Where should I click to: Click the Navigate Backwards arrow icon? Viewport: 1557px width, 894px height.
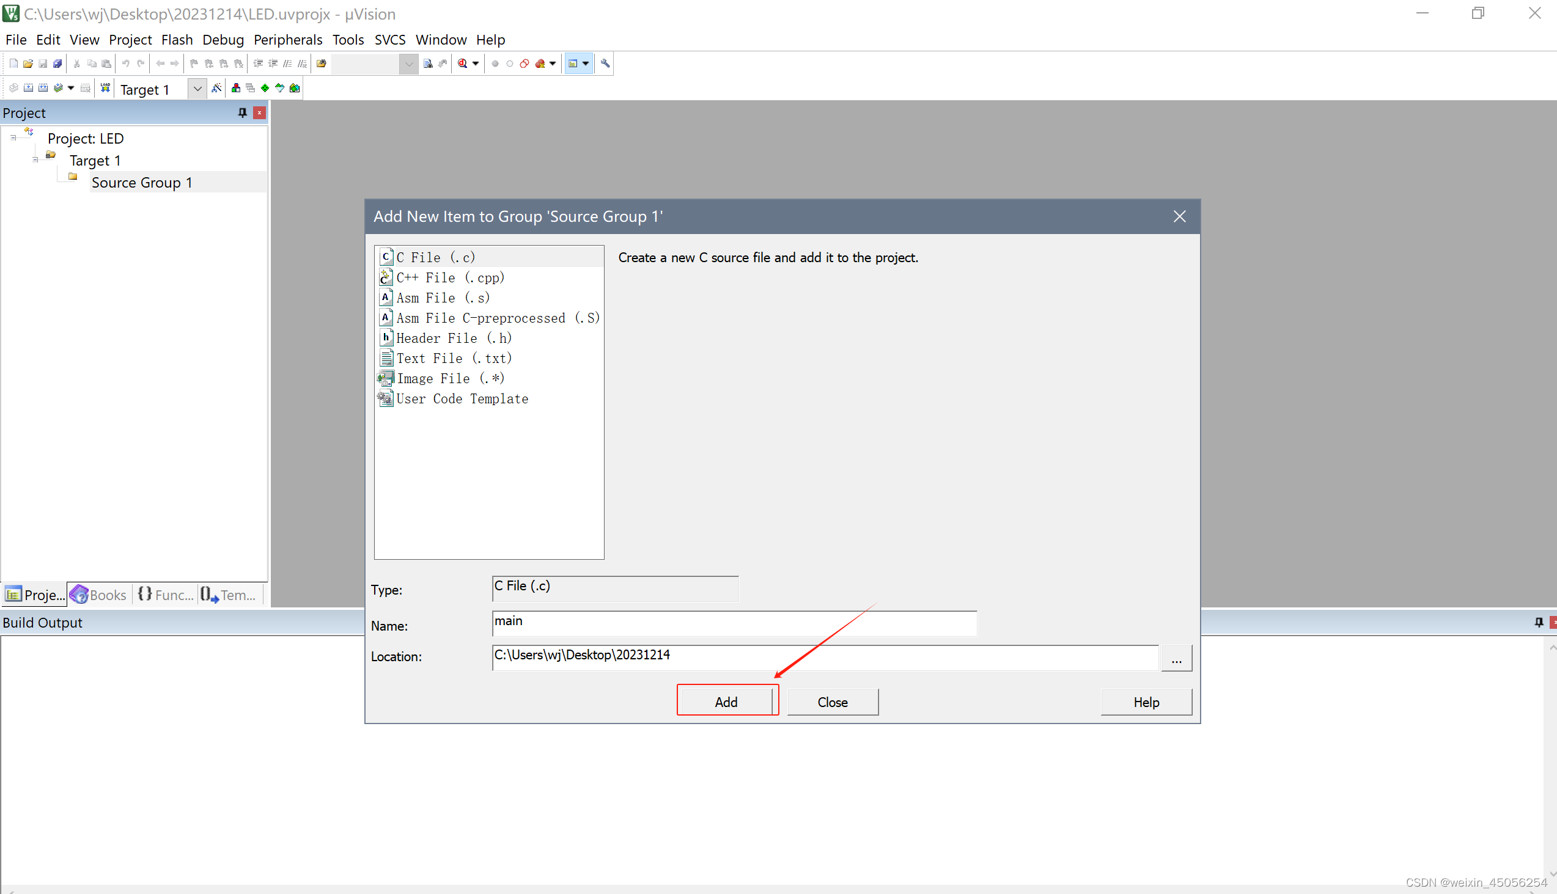160,63
